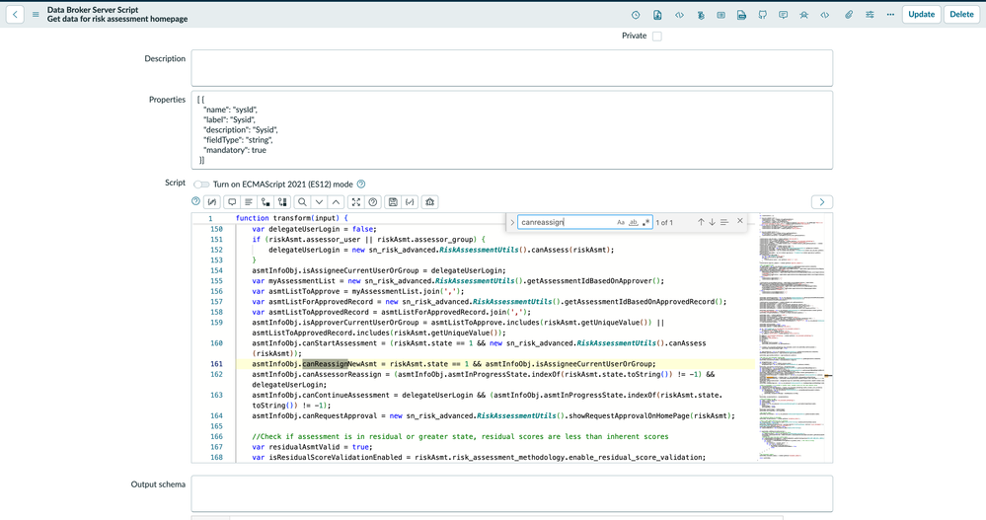Screen dimensions: 986x520
Task: Click the document download icon in header
Action: coord(657,15)
